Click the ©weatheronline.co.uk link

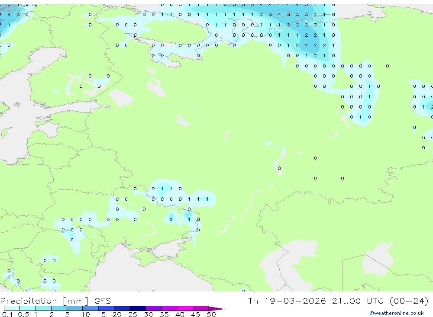click(x=397, y=313)
